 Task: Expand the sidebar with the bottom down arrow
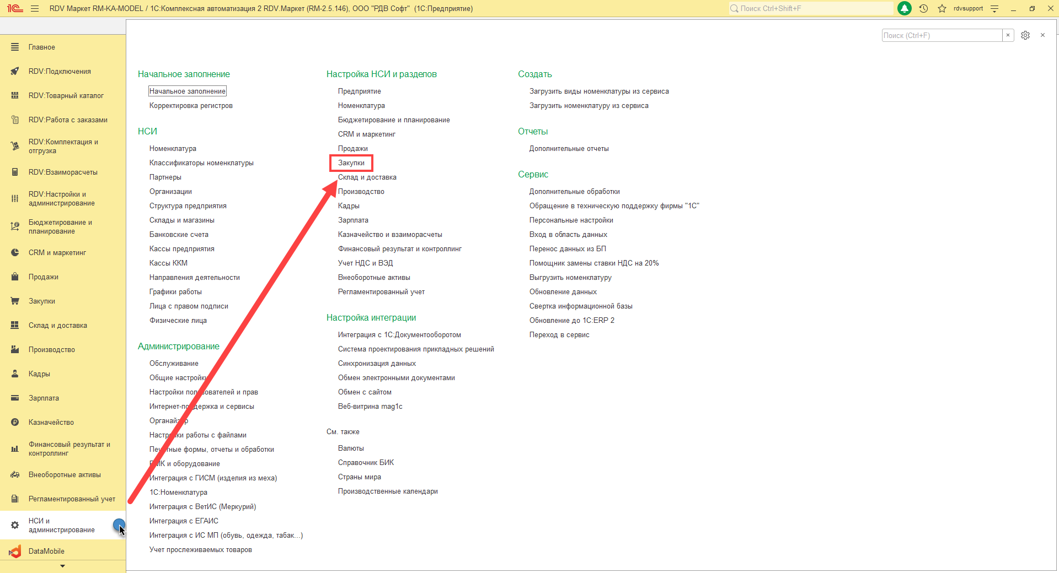point(62,566)
